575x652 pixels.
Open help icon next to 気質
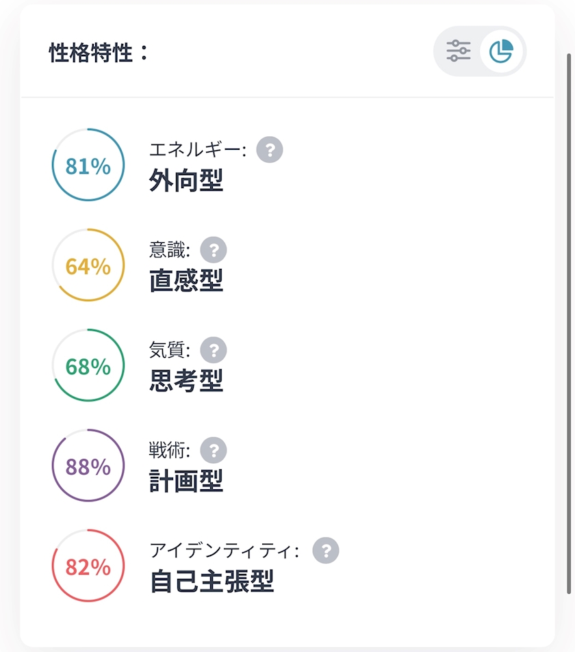(214, 350)
